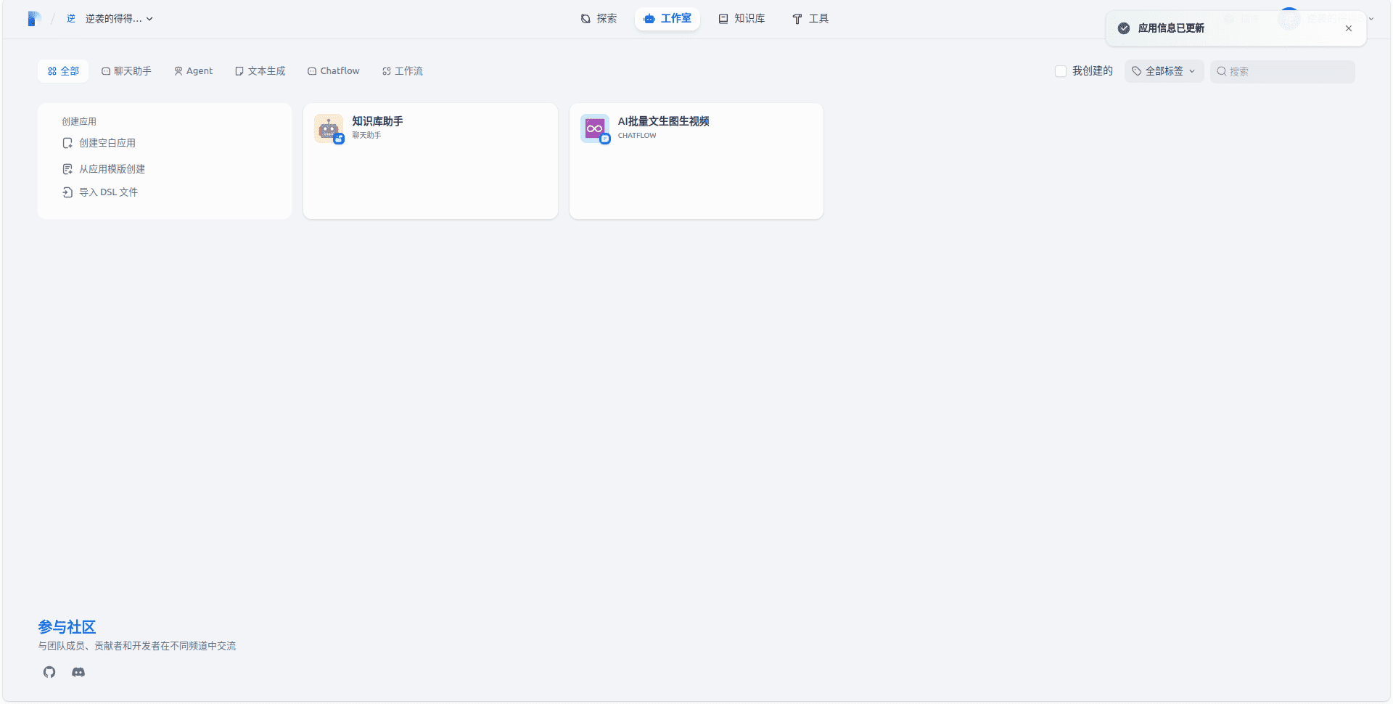The width and height of the screenshot is (1393, 704).
Task: Click the 知识库助手 robot app icon
Action: coord(329,128)
